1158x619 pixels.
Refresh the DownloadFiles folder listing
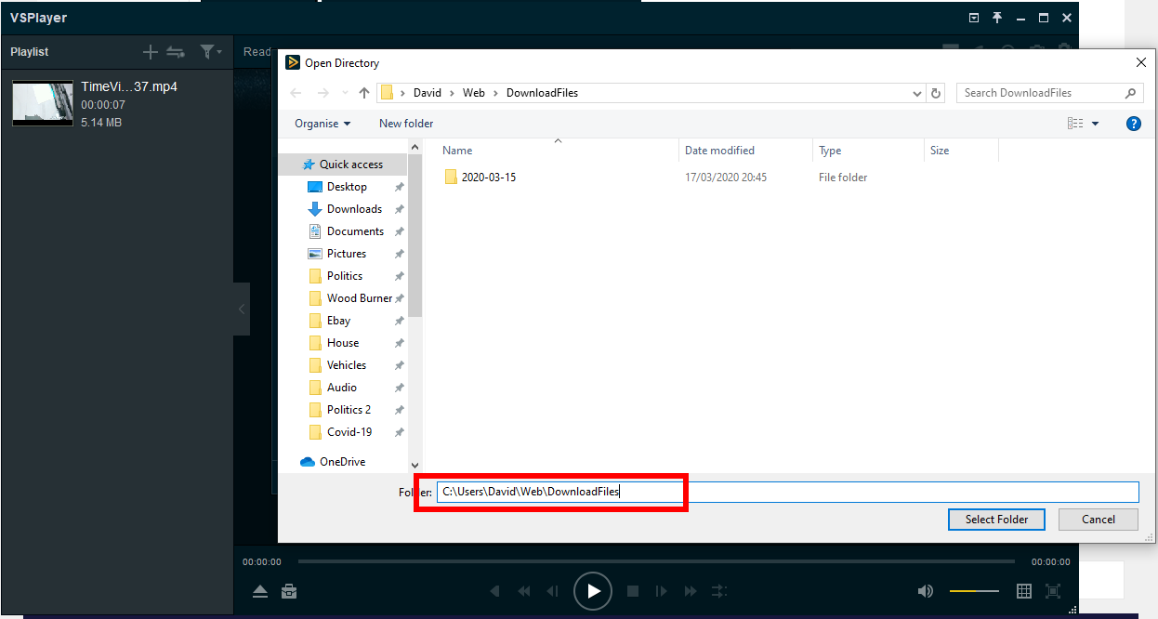pyautogui.click(x=936, y=93)
